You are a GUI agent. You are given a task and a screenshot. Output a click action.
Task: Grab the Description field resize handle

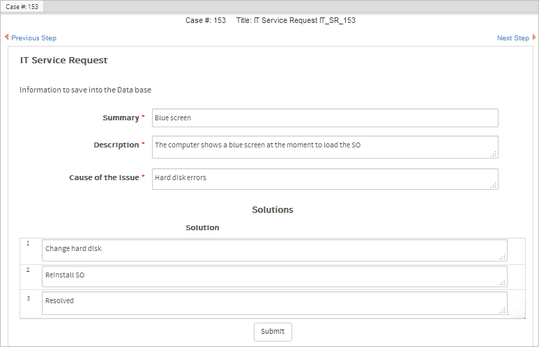(493, 154)
